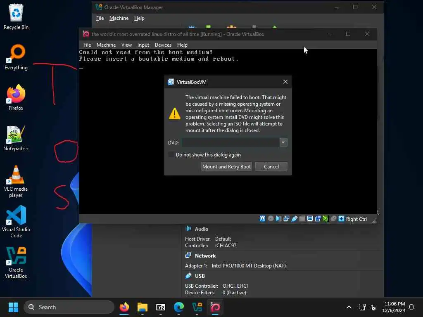The width and height of the screenshot is (423, 317).
Task: Open Firefox from the taskbar
Action: [124, 307]
